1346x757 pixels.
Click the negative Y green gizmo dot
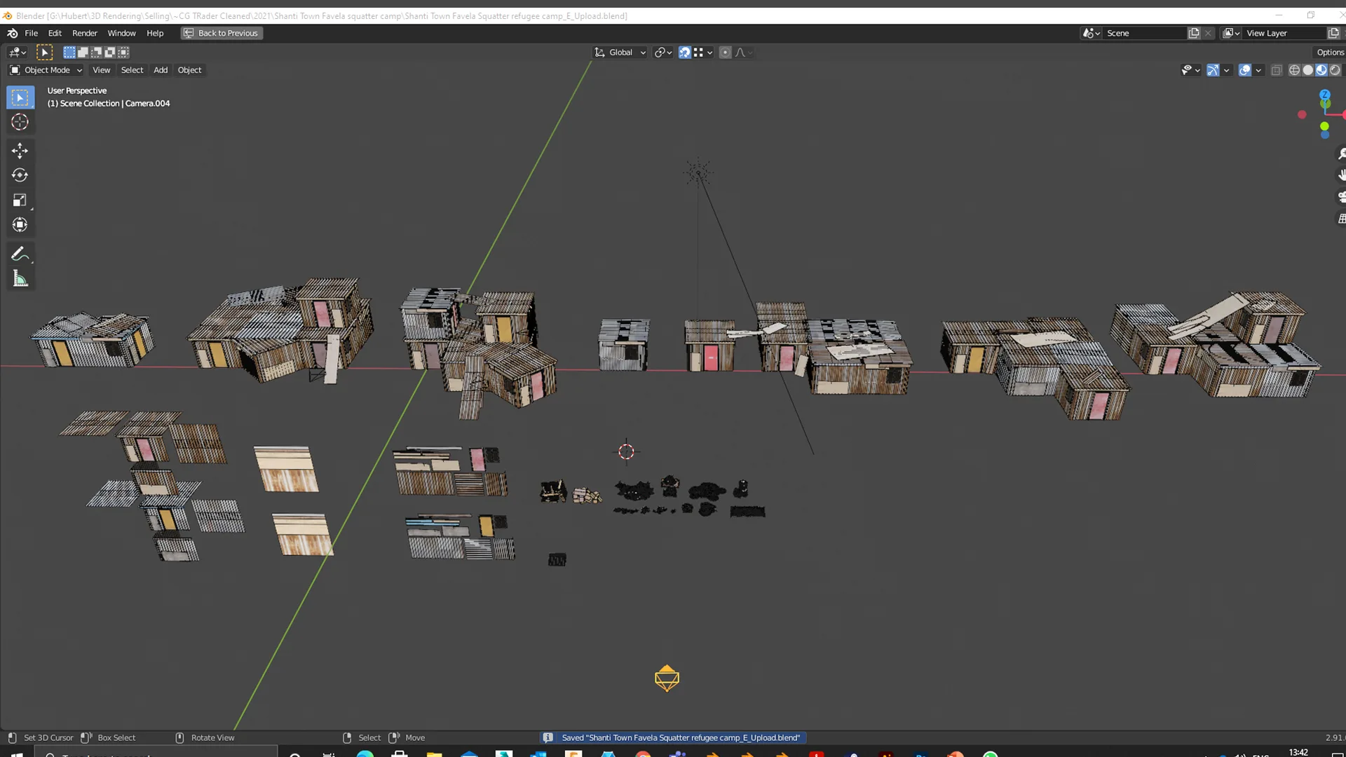click(1324, 127)
